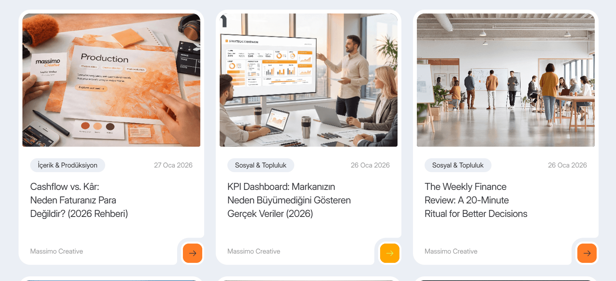Click the 27 Oca 2026 date label

(173, 165)
